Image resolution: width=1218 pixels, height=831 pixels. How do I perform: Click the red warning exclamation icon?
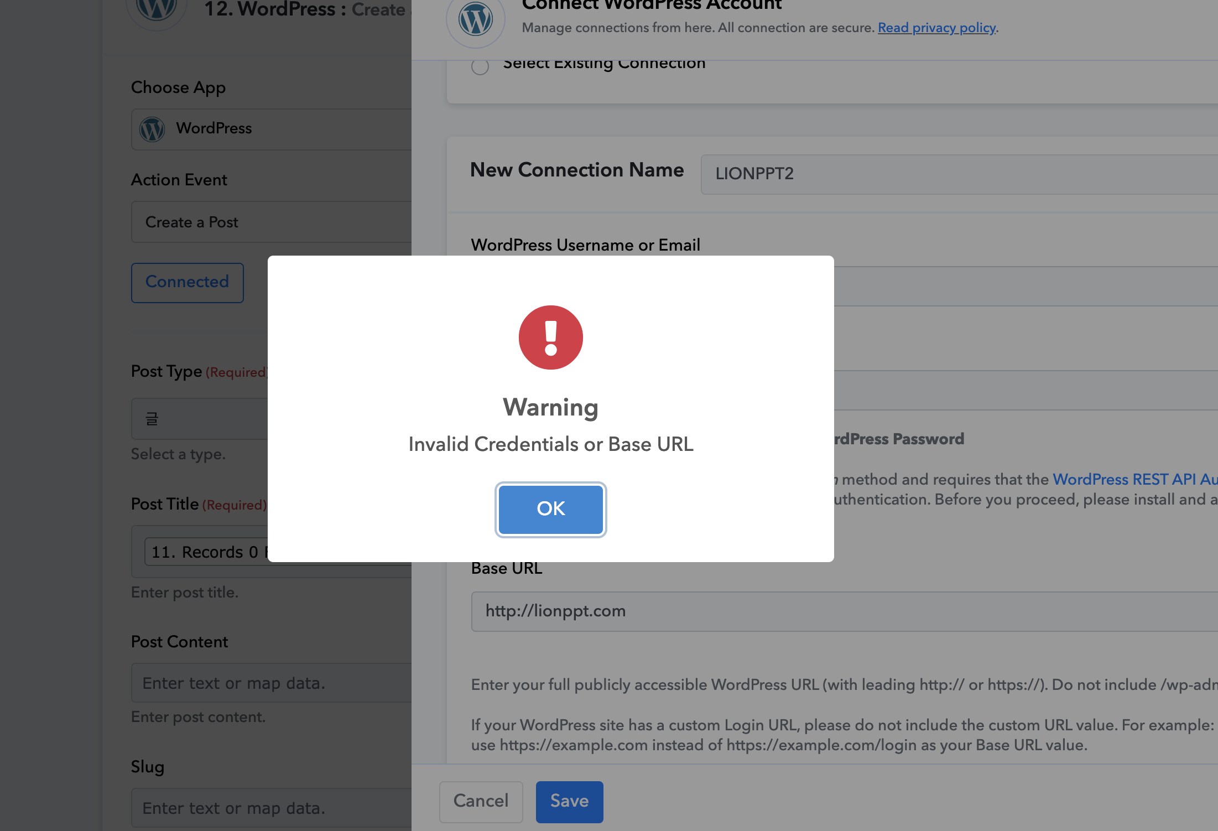pos(550,337)
